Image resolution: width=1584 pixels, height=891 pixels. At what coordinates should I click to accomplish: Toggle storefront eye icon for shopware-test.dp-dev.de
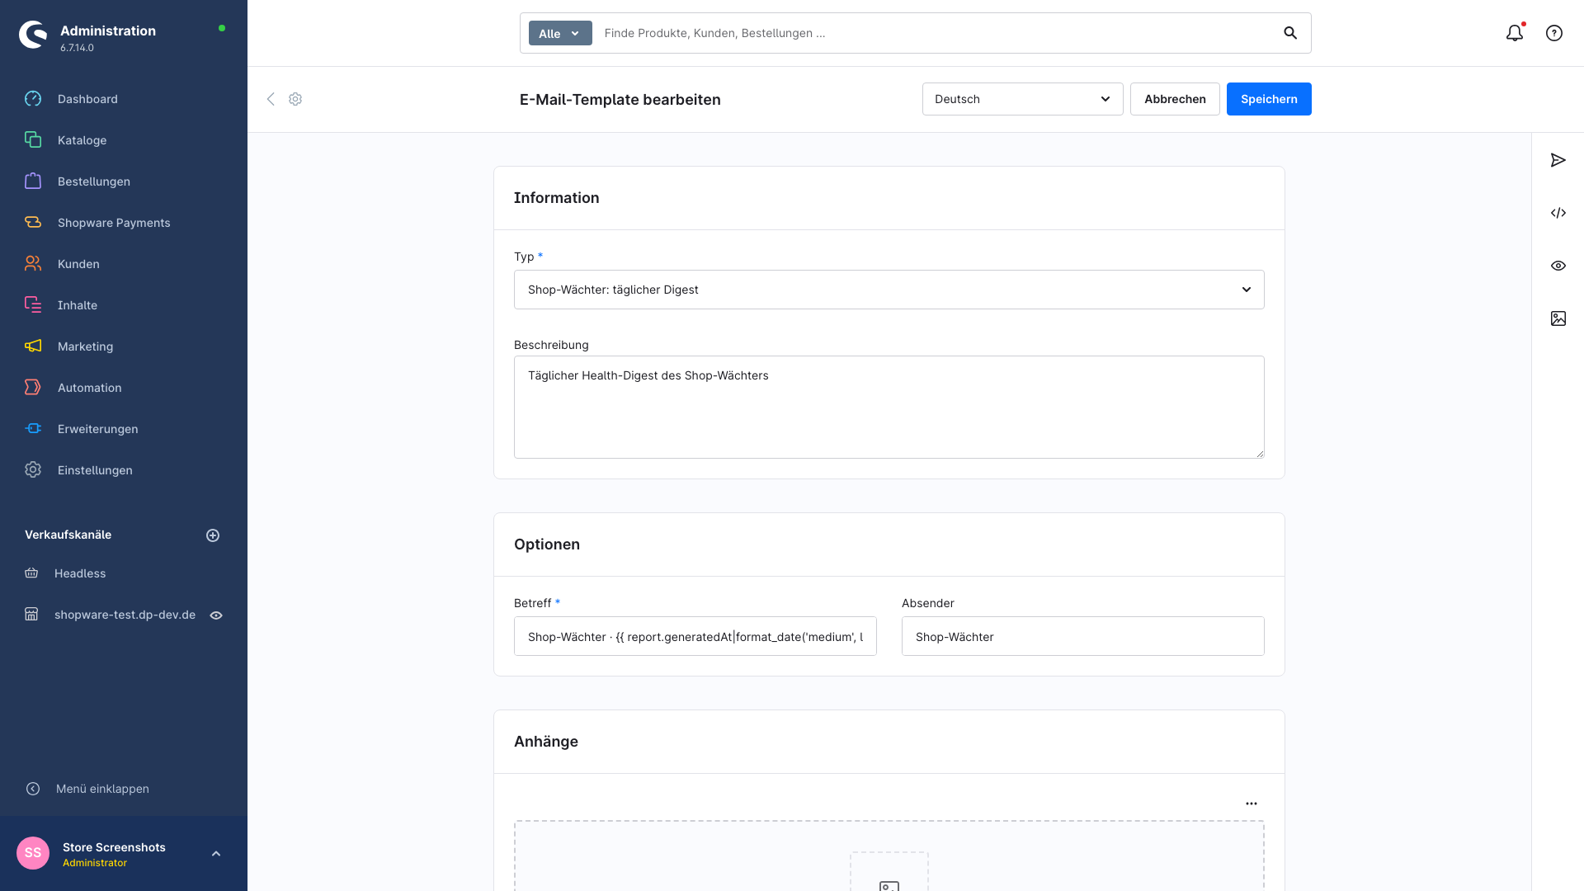(x=216, y=615)
